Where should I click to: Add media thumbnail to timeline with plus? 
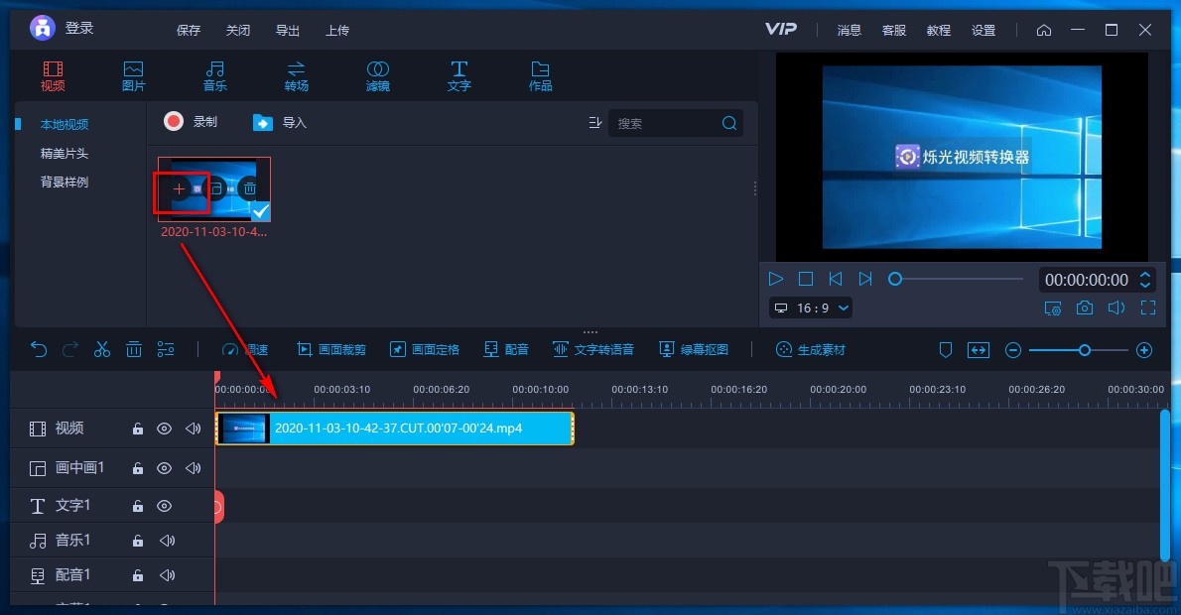coord(179,188)
